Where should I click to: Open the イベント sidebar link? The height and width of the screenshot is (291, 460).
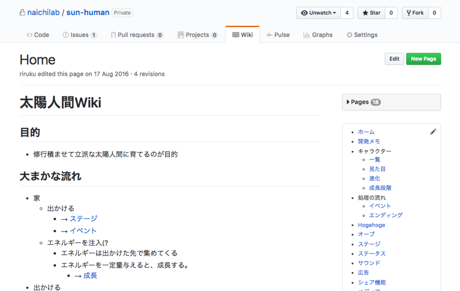[380, 206]
